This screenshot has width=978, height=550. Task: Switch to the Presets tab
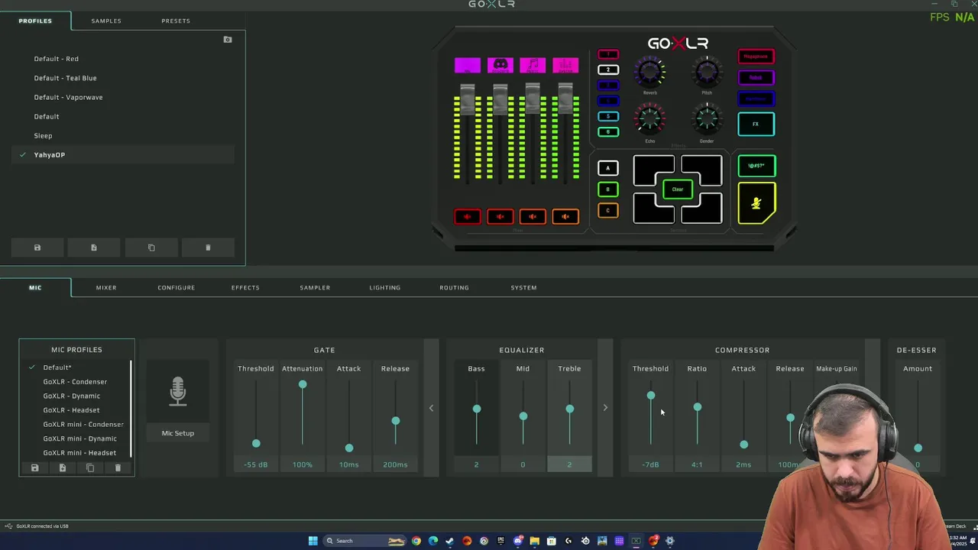pyautogui.click(x=176, y=21)
